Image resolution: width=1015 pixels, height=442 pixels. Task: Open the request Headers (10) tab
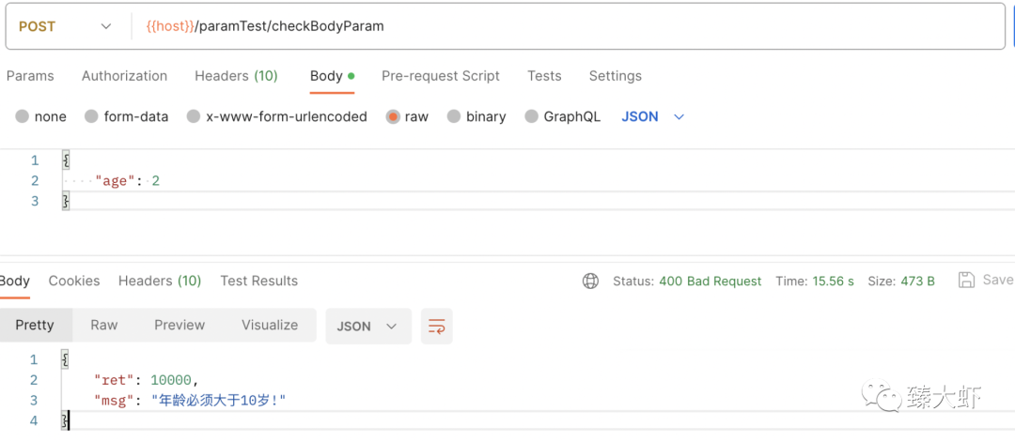236,76
